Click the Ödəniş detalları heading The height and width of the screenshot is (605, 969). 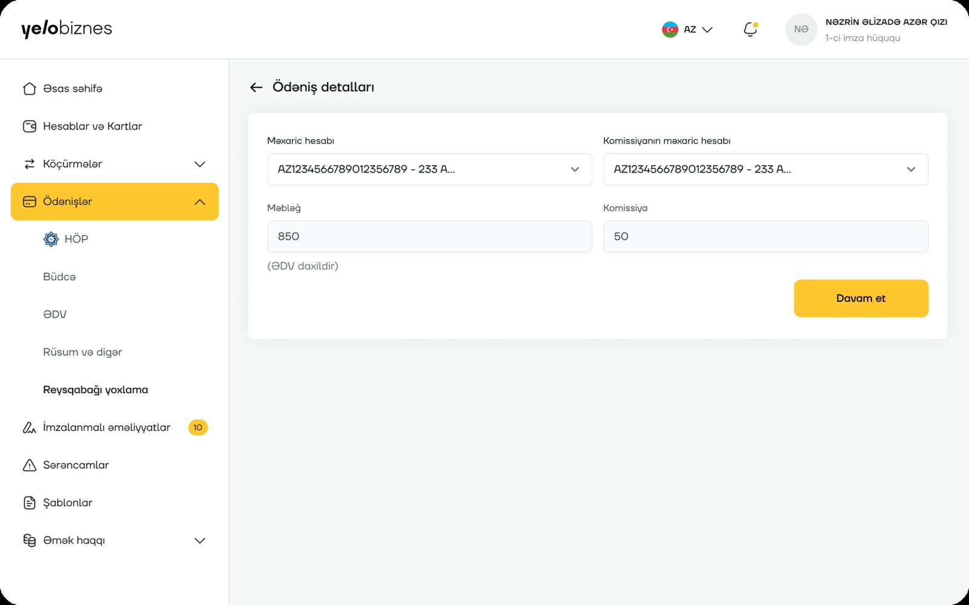tap(323, 88)
